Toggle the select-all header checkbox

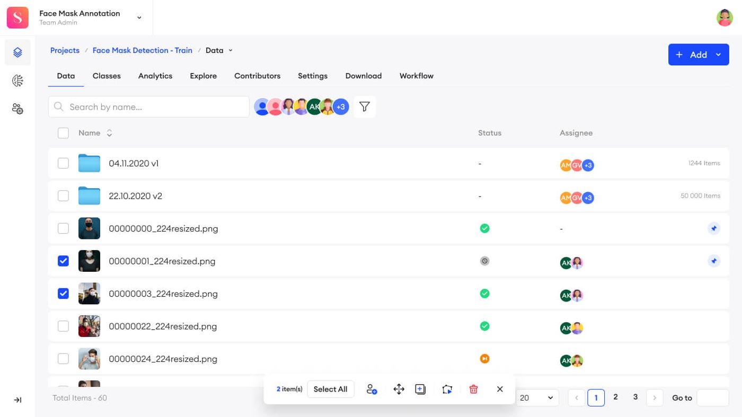point(63,133)
